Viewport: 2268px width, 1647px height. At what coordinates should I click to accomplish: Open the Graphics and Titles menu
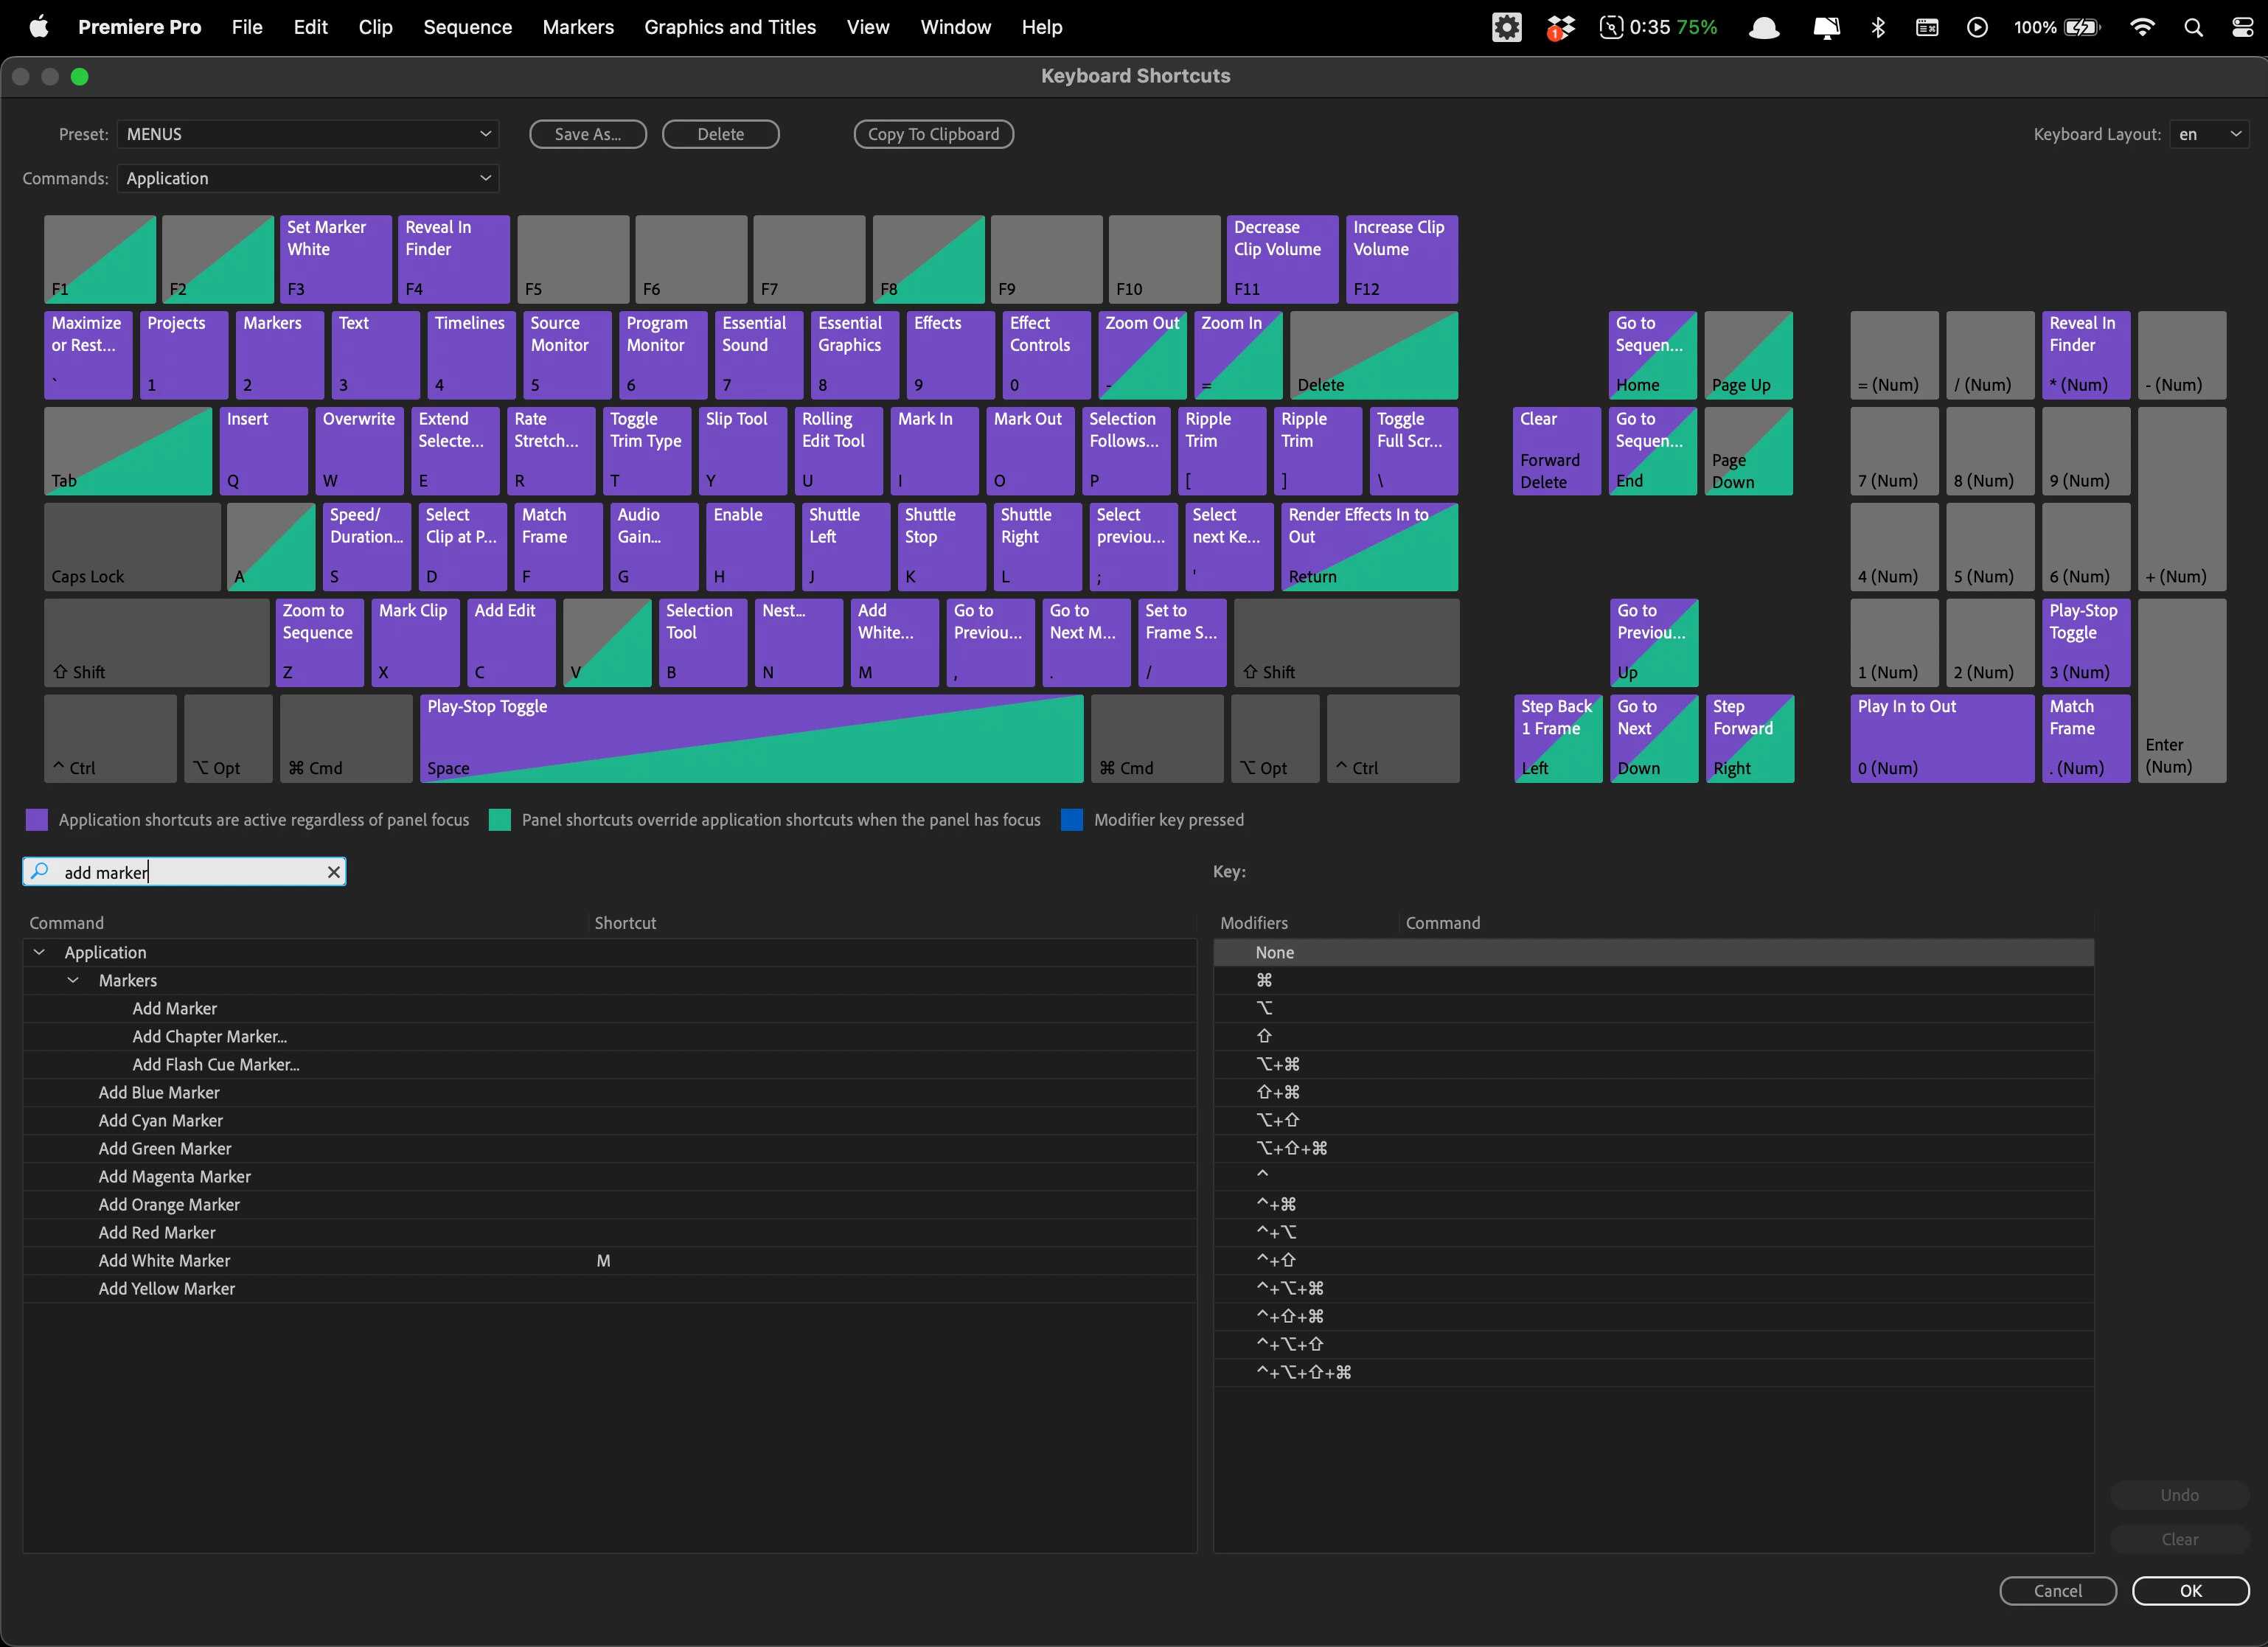point(729,27)
